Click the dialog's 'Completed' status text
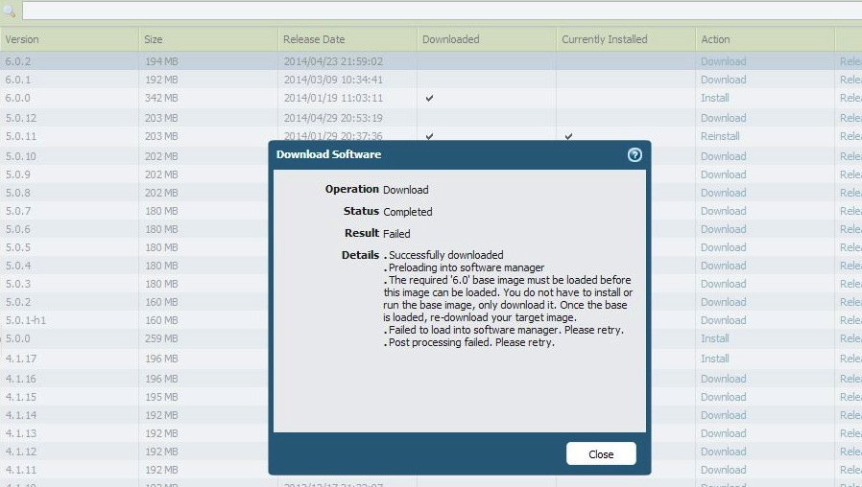862x487 pixels. 407,212
